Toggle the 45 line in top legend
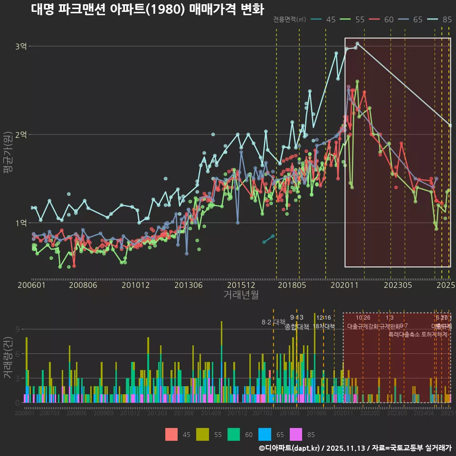The width and height of the screenshot is (456, 456). 323,19
